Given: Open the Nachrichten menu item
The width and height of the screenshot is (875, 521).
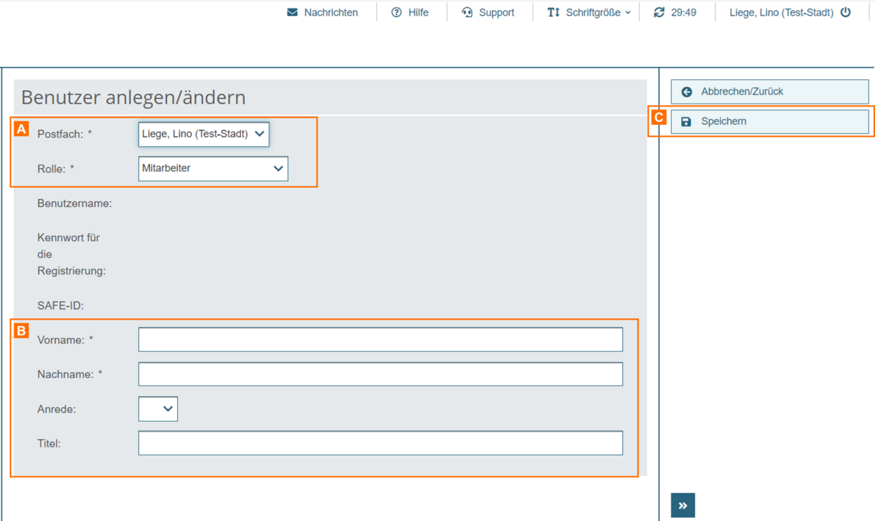Looking at the screenshot, I should click(x=323, y=12).
